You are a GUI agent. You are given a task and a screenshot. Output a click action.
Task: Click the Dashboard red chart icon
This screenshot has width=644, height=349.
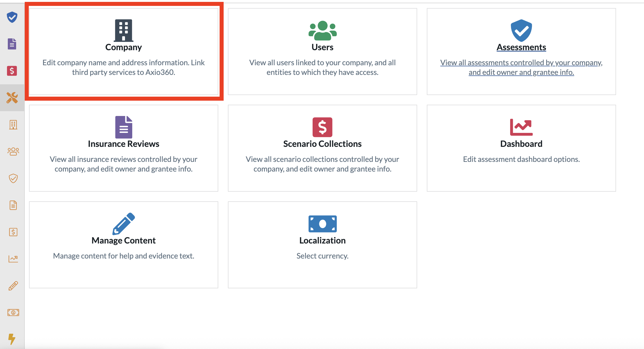pos(521,127)
